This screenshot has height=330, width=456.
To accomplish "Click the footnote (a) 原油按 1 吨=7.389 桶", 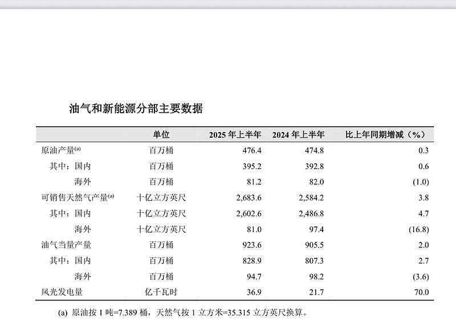I will point(103,313).
